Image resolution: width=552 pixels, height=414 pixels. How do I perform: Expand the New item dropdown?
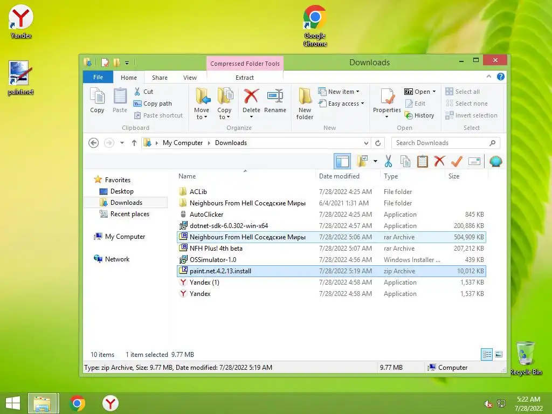(339, 92)
